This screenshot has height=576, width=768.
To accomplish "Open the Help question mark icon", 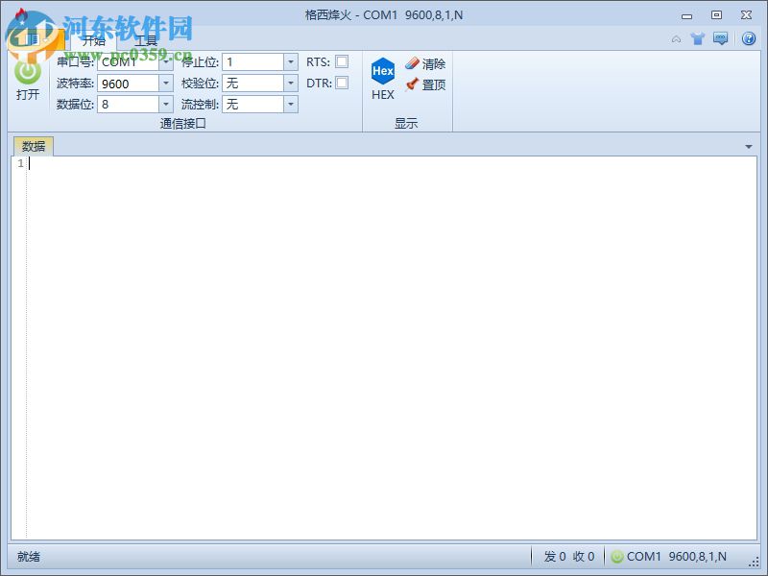I will tap(749, 38).
